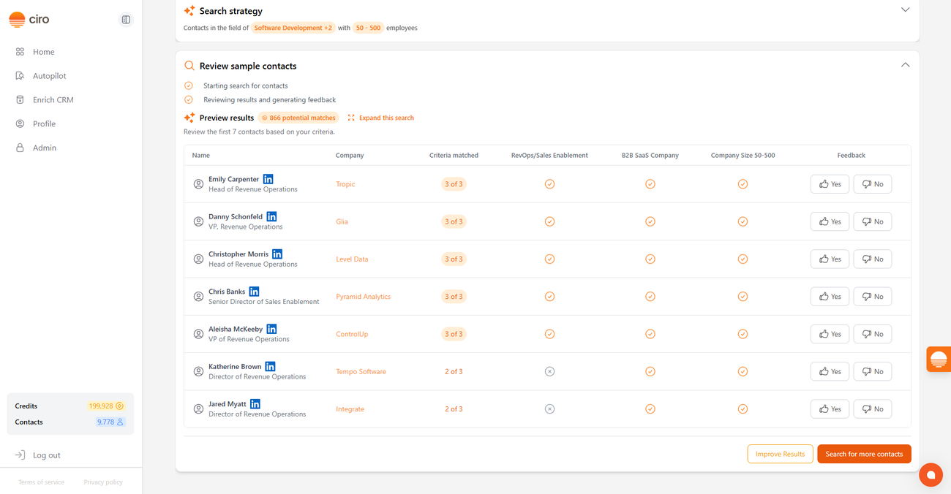Click the floating ciro logo side tab
Image resolution: width=951 pixels, height=494 pixels.
point(938,360)
